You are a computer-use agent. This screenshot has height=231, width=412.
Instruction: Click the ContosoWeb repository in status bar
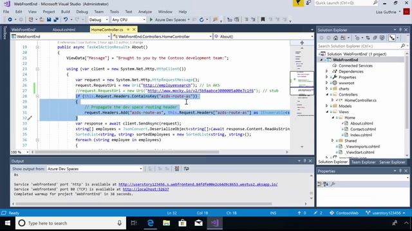(344, 213)
